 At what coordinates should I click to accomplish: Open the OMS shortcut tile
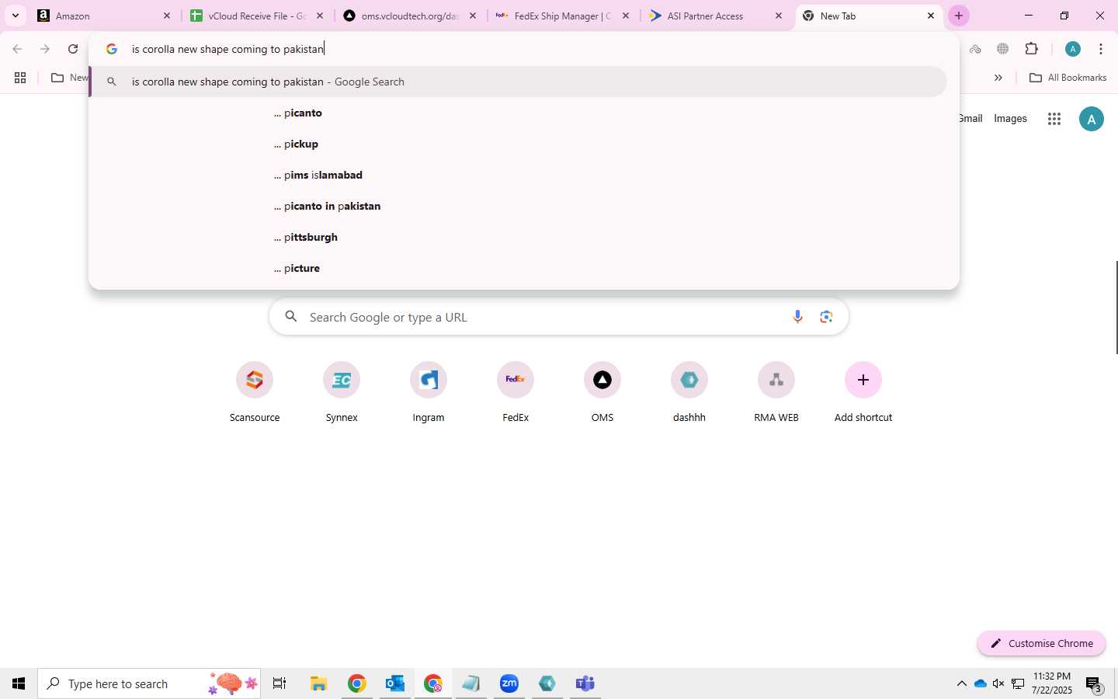pos(602,392)
